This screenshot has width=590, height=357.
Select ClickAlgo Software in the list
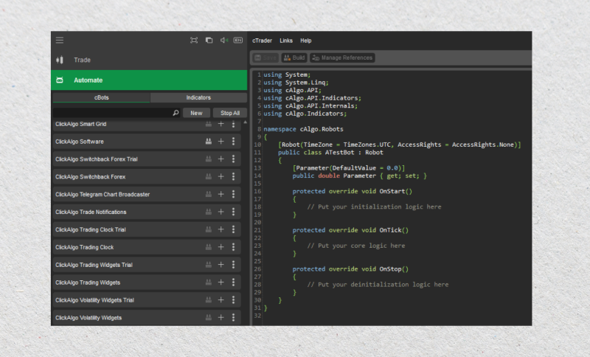coord(147,142)
